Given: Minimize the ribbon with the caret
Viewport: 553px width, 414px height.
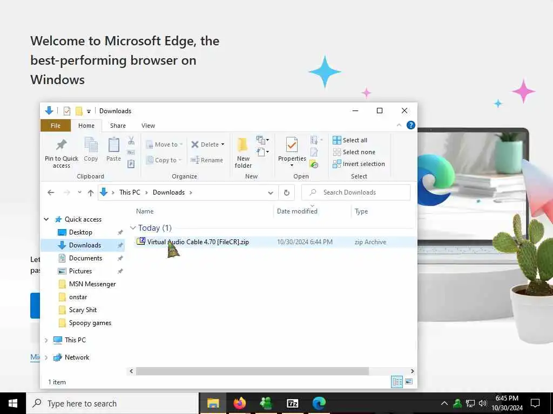Looking at the screenshot, I should coord(399,125).
